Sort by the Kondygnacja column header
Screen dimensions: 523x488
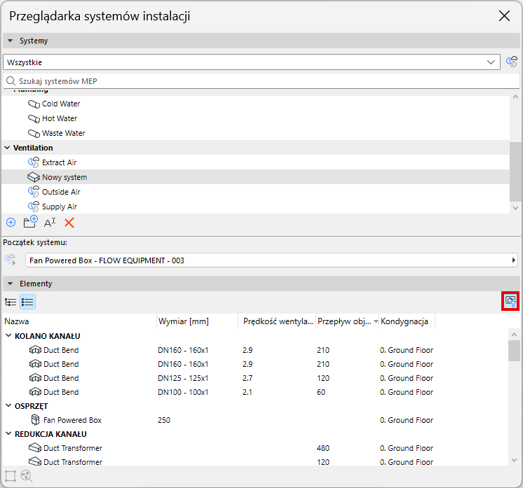coord(407,321)
